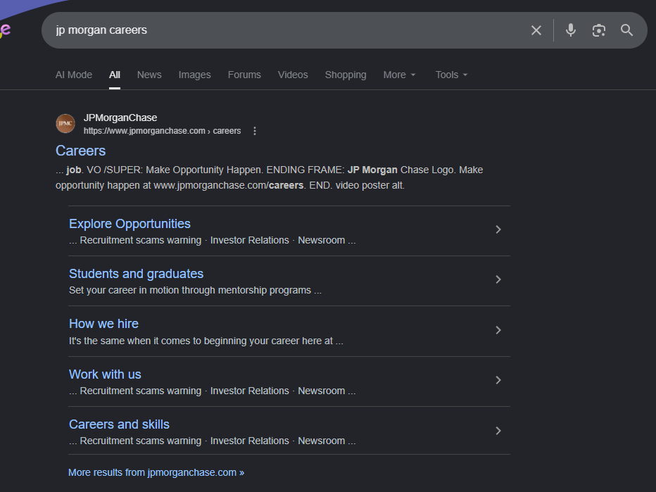The height and width of the screenshot is (492, 656).
Task: Click the JPMC favicon
Action: pyautogui.click(x=65, y=123)
